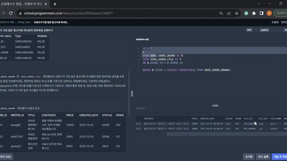Click the views value 250 cell
Image resolution: width=287 pixels, height=161 pixels.
[118, 125]
